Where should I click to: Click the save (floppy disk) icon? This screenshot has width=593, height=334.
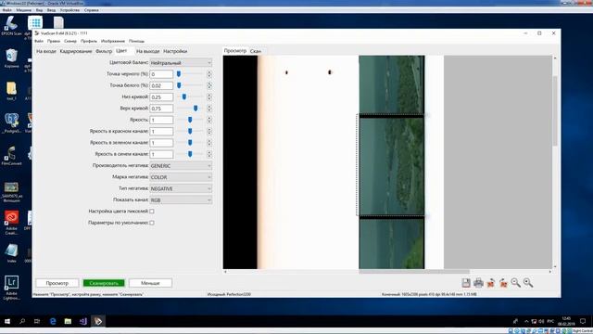coord(466,283)
